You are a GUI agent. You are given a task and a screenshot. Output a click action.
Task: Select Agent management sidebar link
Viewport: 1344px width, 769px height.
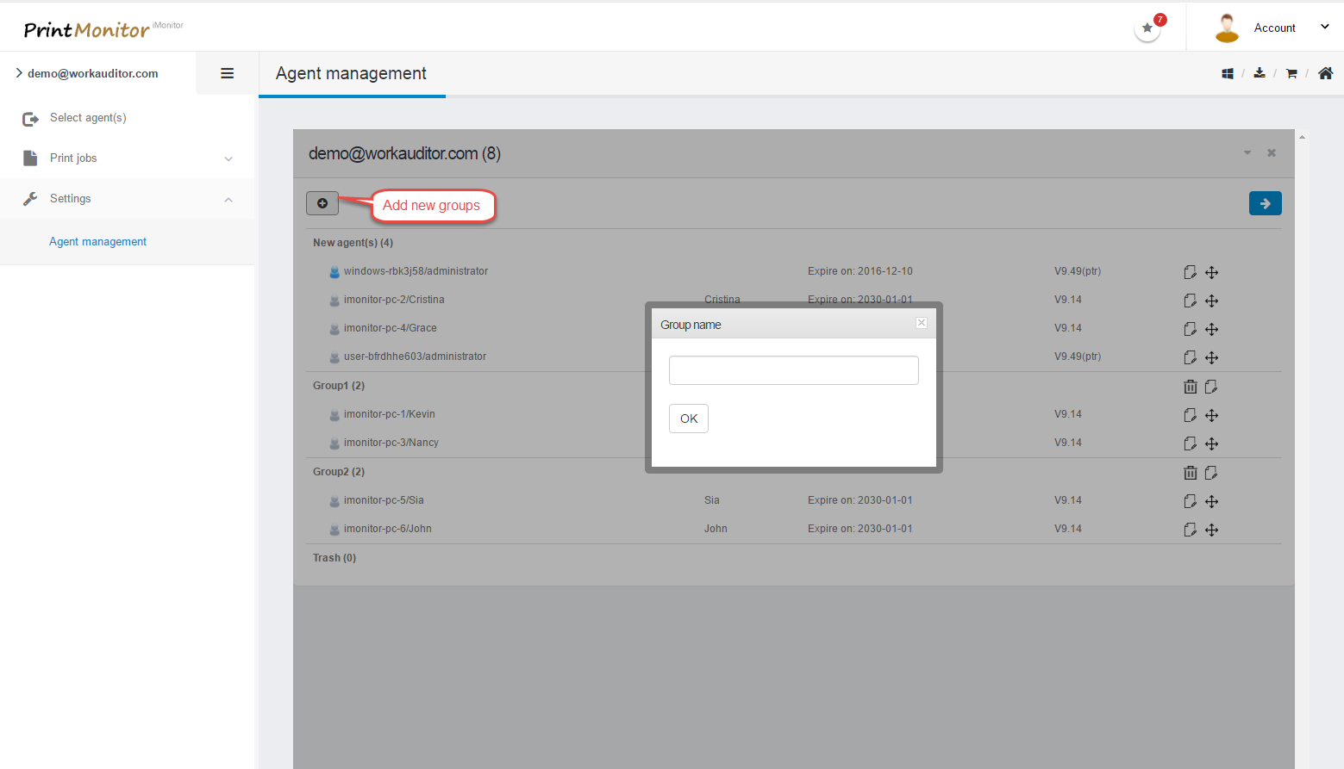click(97, 242)
